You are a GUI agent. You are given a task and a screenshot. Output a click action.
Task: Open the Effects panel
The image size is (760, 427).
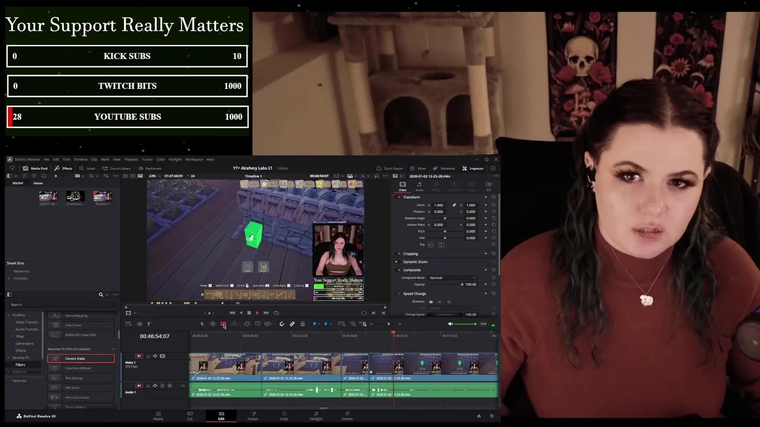[64, 168]
